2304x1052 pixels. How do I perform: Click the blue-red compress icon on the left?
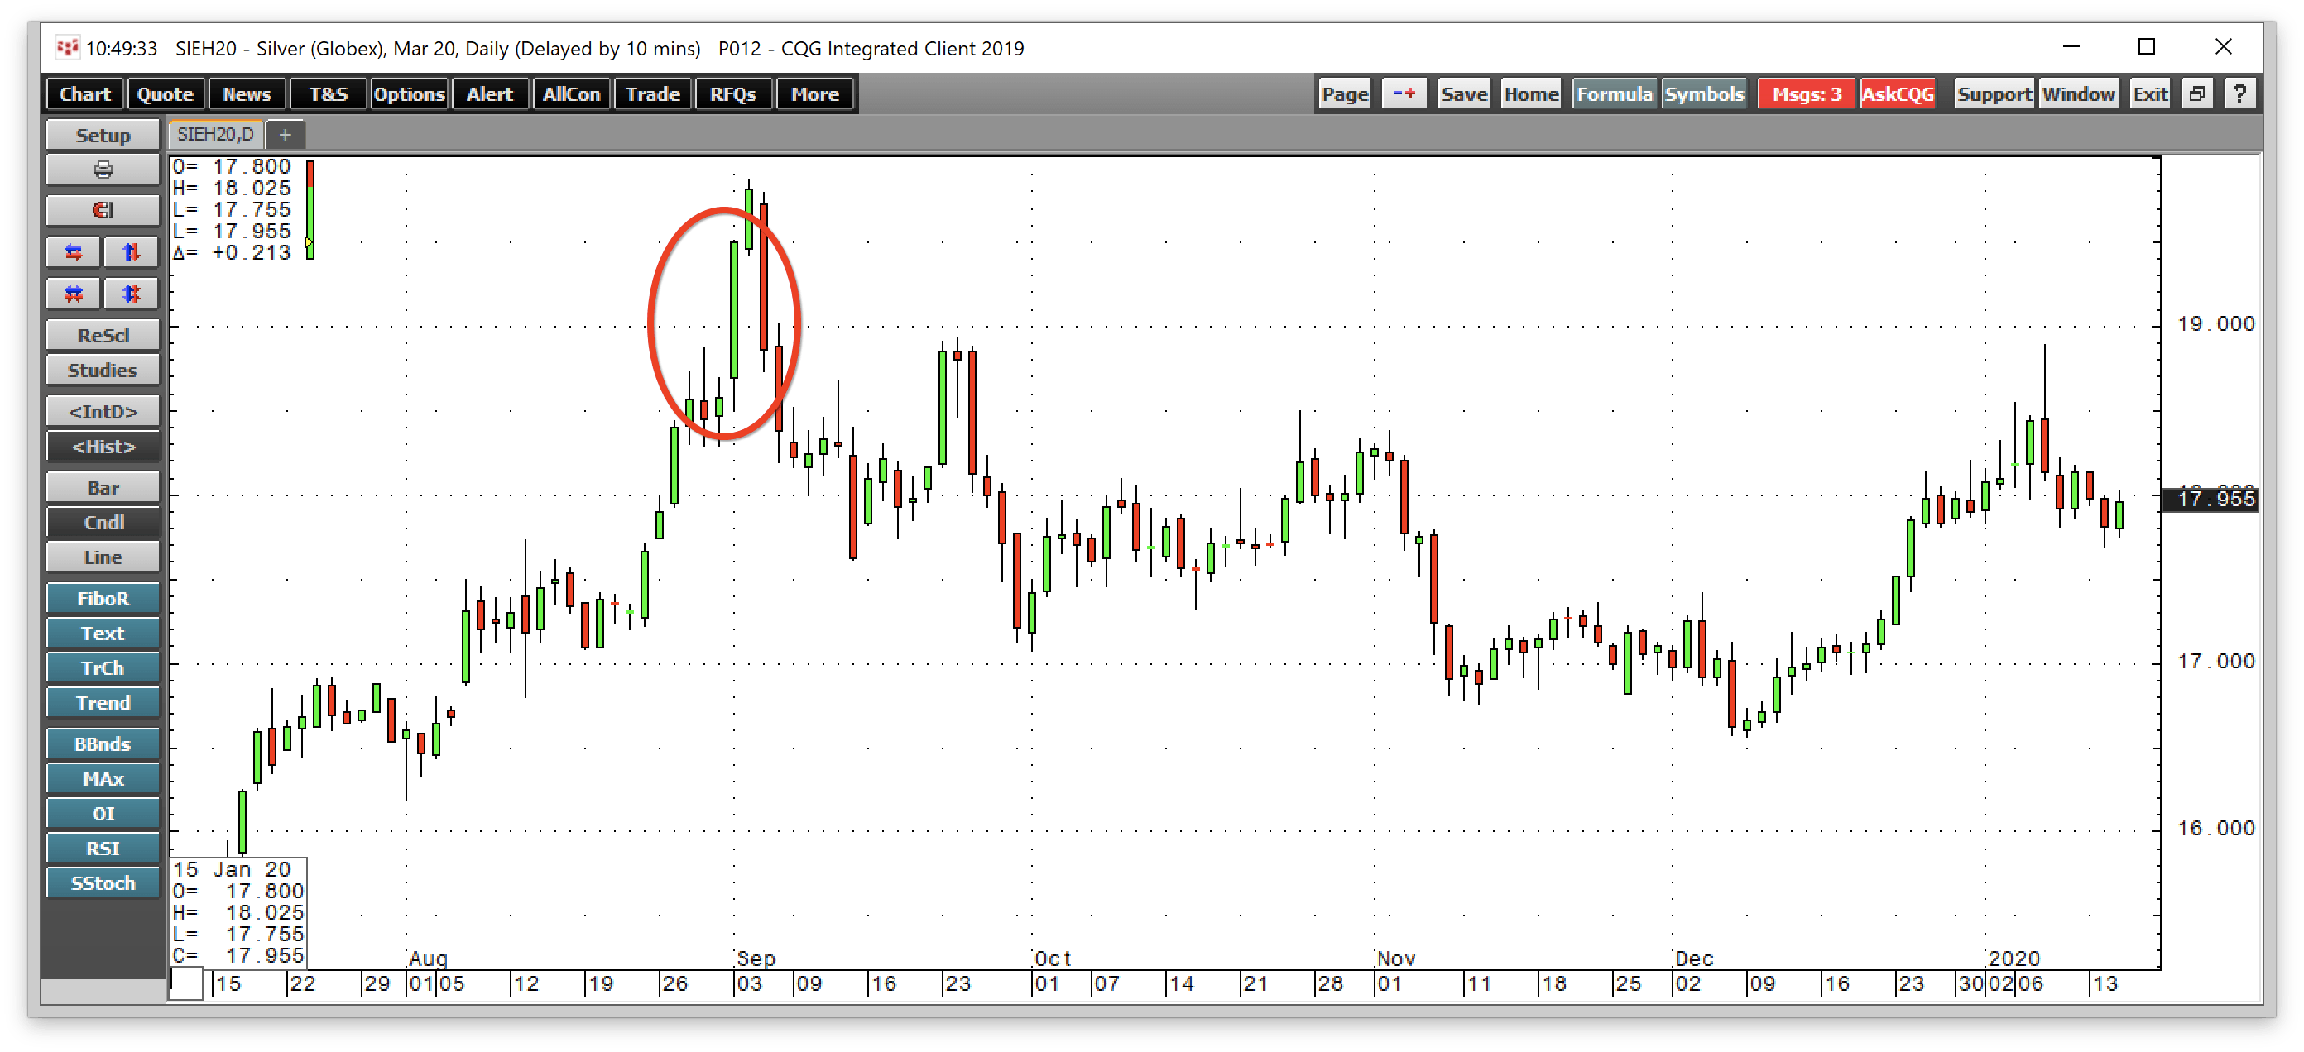(x=73, y=292)
